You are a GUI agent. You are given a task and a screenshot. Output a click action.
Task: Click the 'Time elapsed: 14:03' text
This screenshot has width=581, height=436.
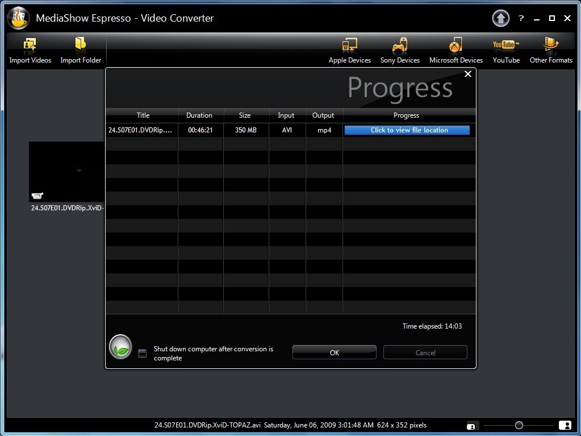(x=432, y=326)
